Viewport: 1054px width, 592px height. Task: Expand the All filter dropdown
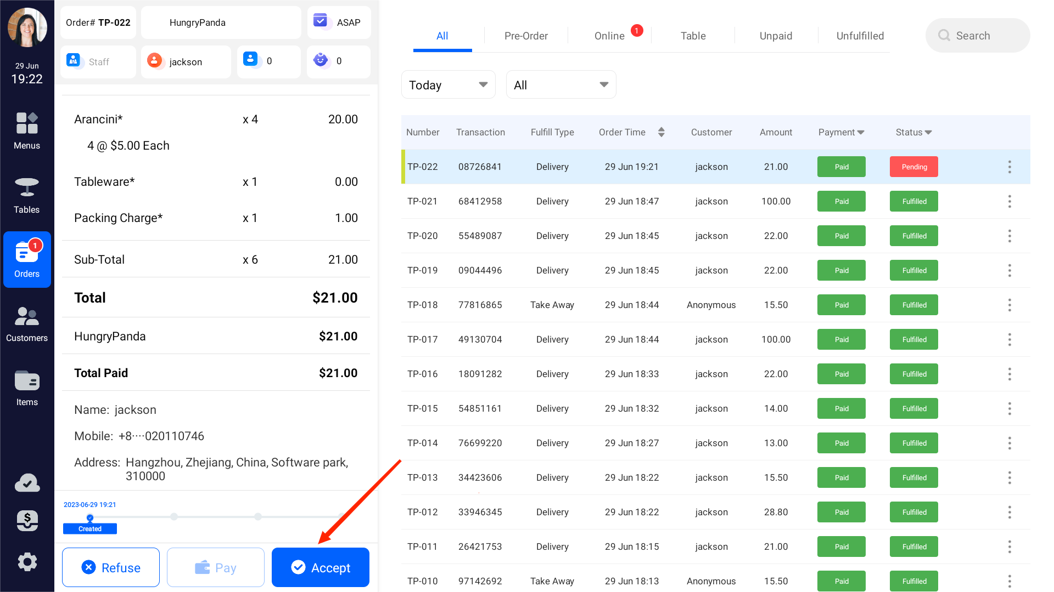pyautogui.click(x=560, y=84)
